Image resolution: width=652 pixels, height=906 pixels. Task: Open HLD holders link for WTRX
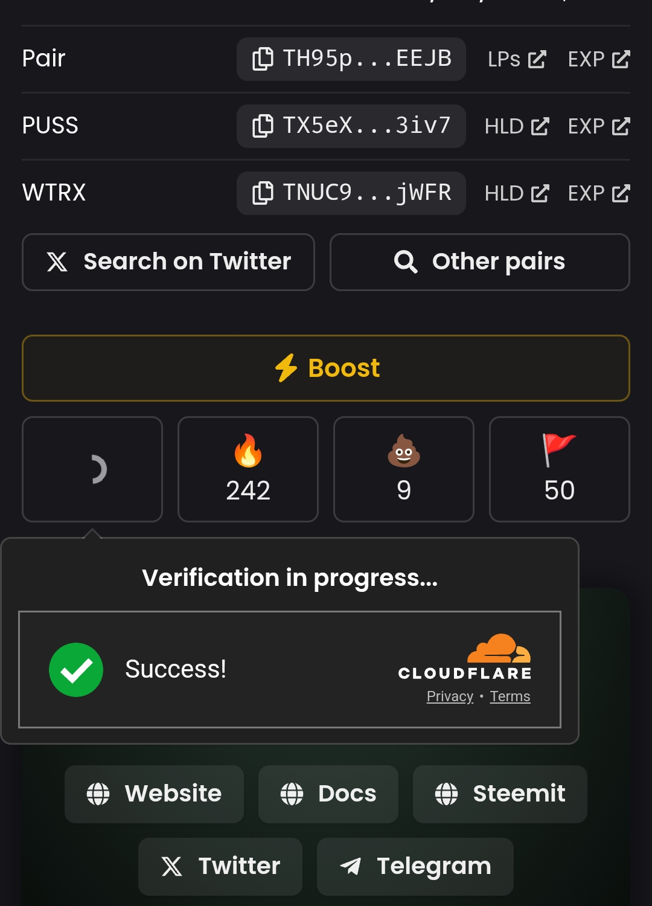coord(517,193)
